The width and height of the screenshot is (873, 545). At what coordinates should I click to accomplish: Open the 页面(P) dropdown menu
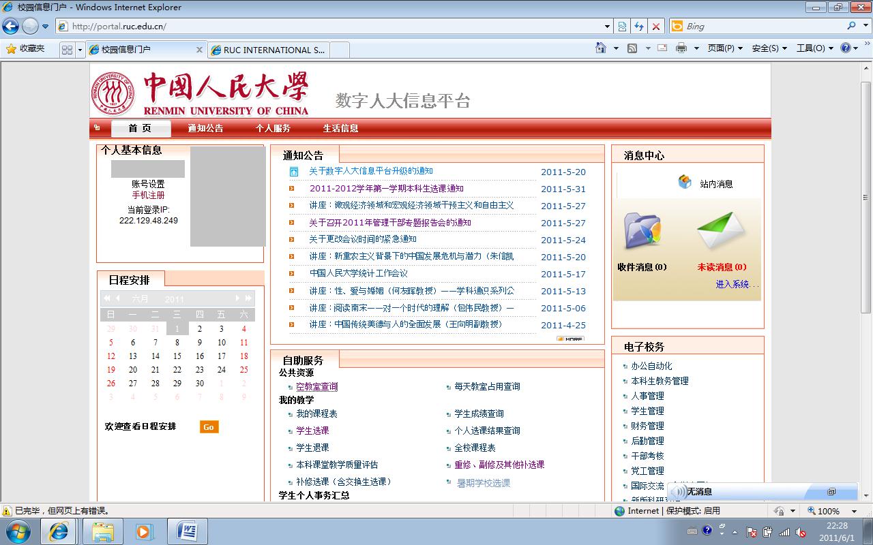pos(725,48)
